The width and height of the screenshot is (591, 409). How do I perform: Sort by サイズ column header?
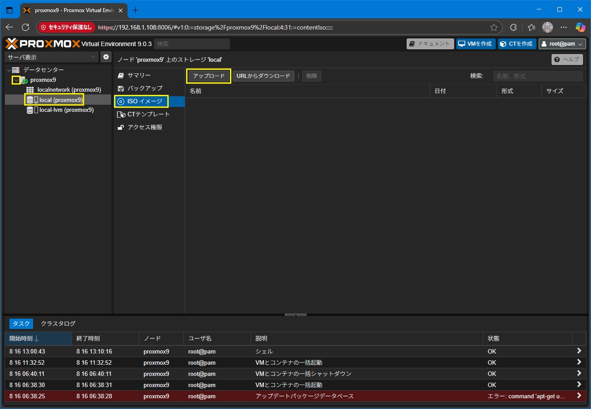click(x=564, y=91)
